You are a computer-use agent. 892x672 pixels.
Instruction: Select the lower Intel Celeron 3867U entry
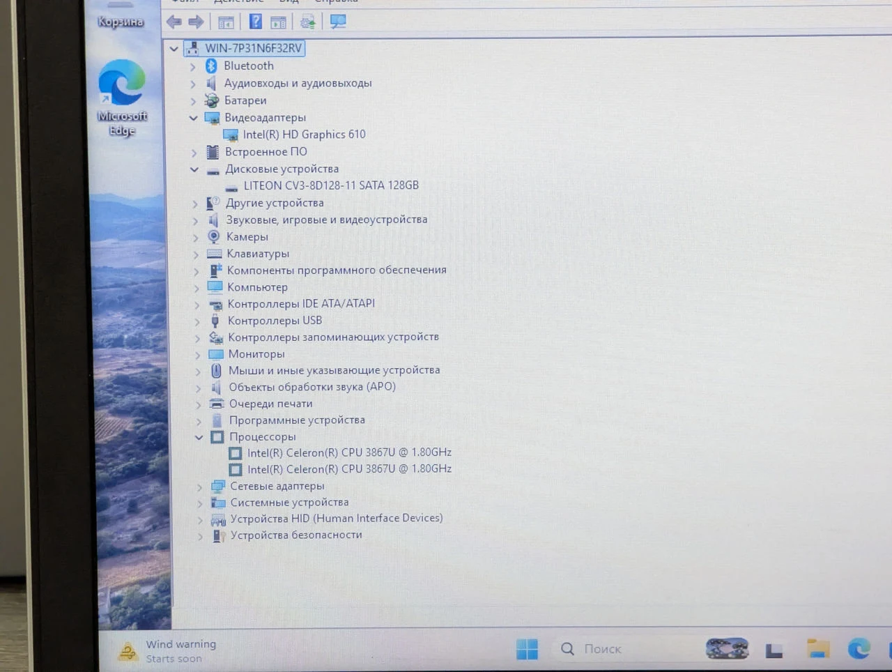tap(349, 469)
